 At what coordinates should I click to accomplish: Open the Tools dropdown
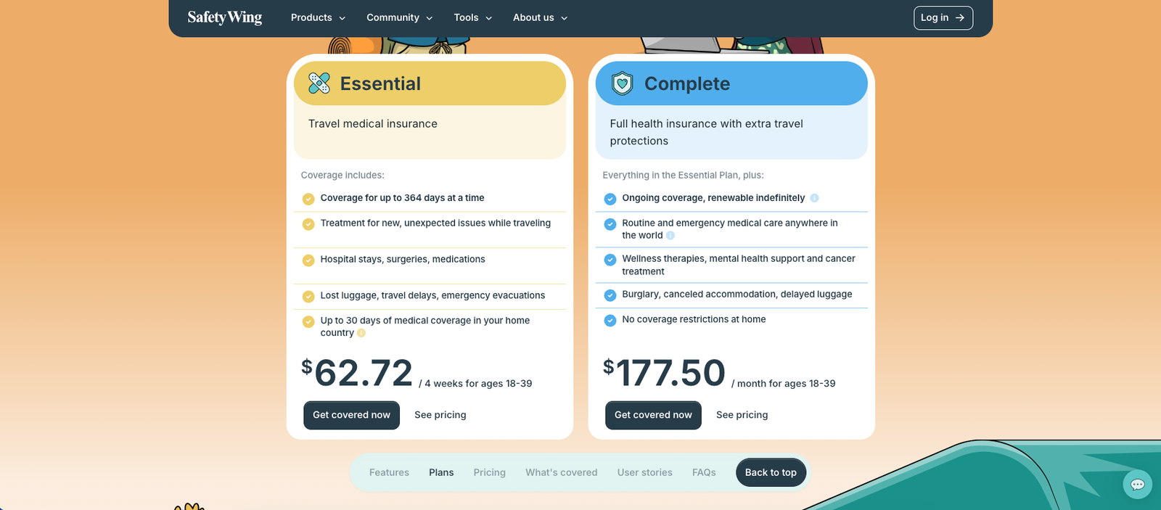pos(472,17)
